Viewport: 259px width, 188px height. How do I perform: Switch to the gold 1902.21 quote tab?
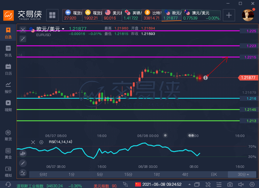(x=92, y=15)
